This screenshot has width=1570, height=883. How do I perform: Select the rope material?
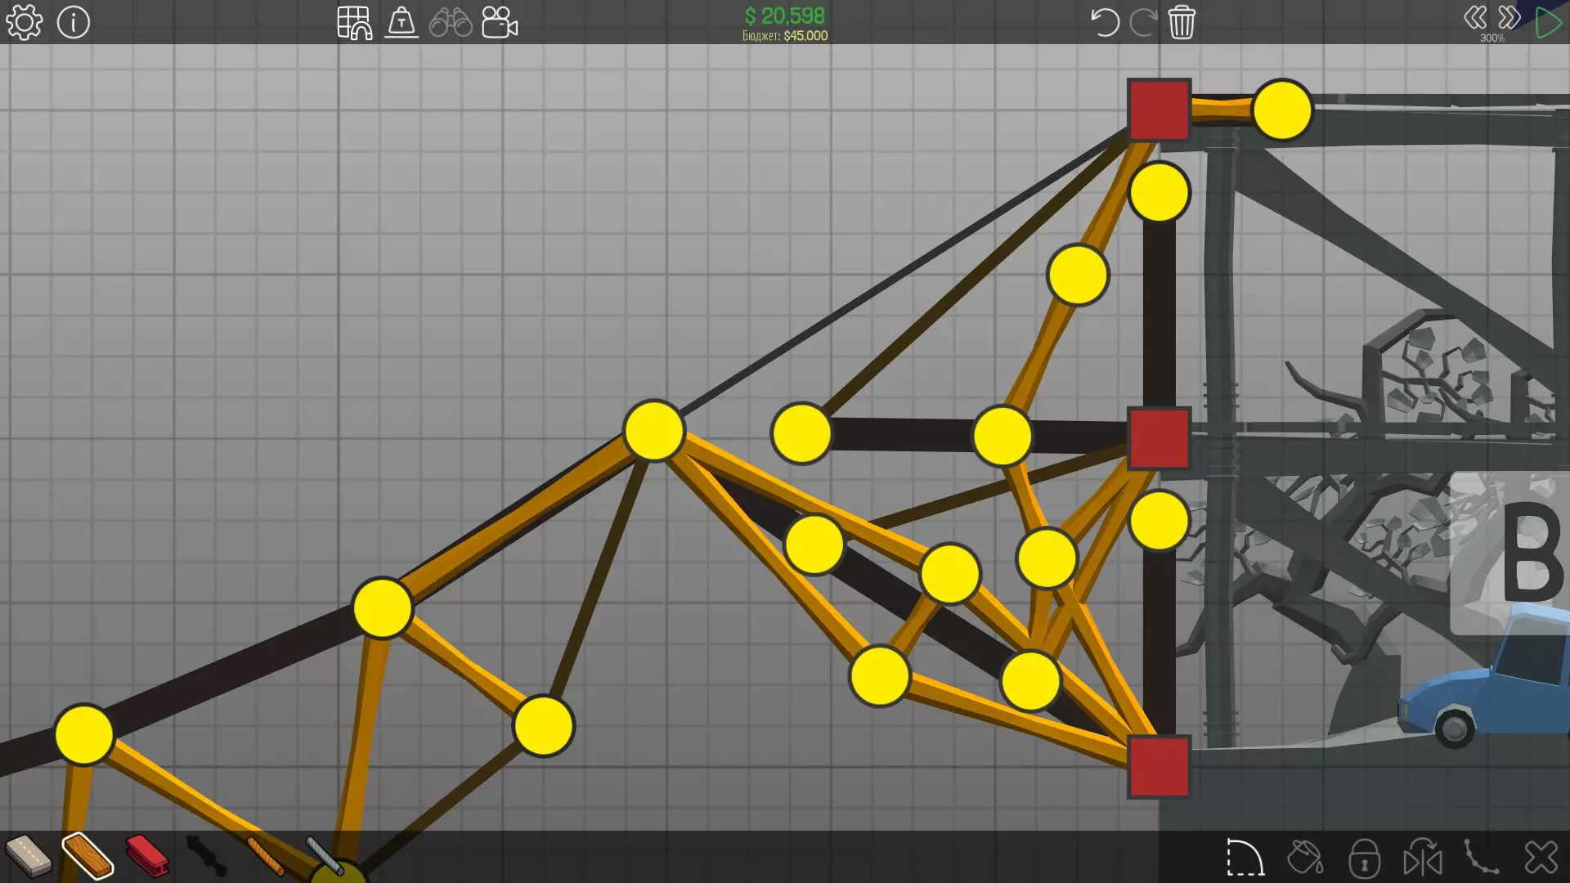pyautogui.click(x=265, y=855)
